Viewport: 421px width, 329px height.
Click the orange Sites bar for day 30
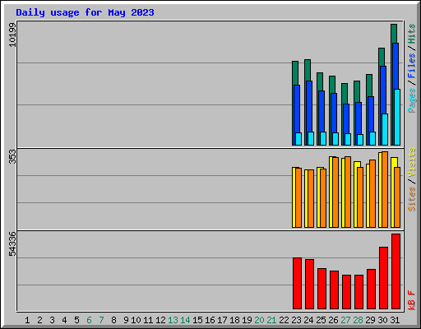pyautogui.click(x=385, y=189)
